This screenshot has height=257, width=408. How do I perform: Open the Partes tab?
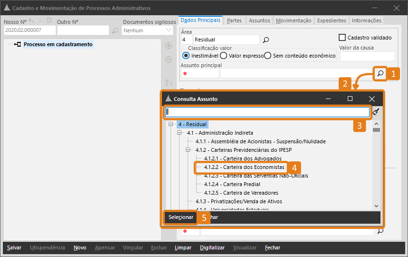(234, 20)
